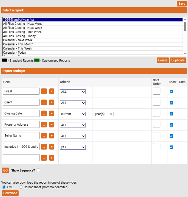Run the report with GO button
Image resolution: width=188 pixels, height=197 pixels.
point(5,170)
